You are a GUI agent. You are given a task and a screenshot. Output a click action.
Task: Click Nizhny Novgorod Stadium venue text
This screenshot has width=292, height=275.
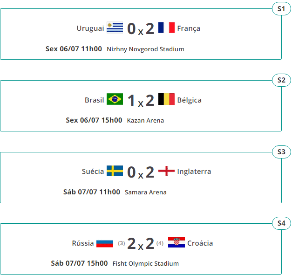[x=145, y=49]
